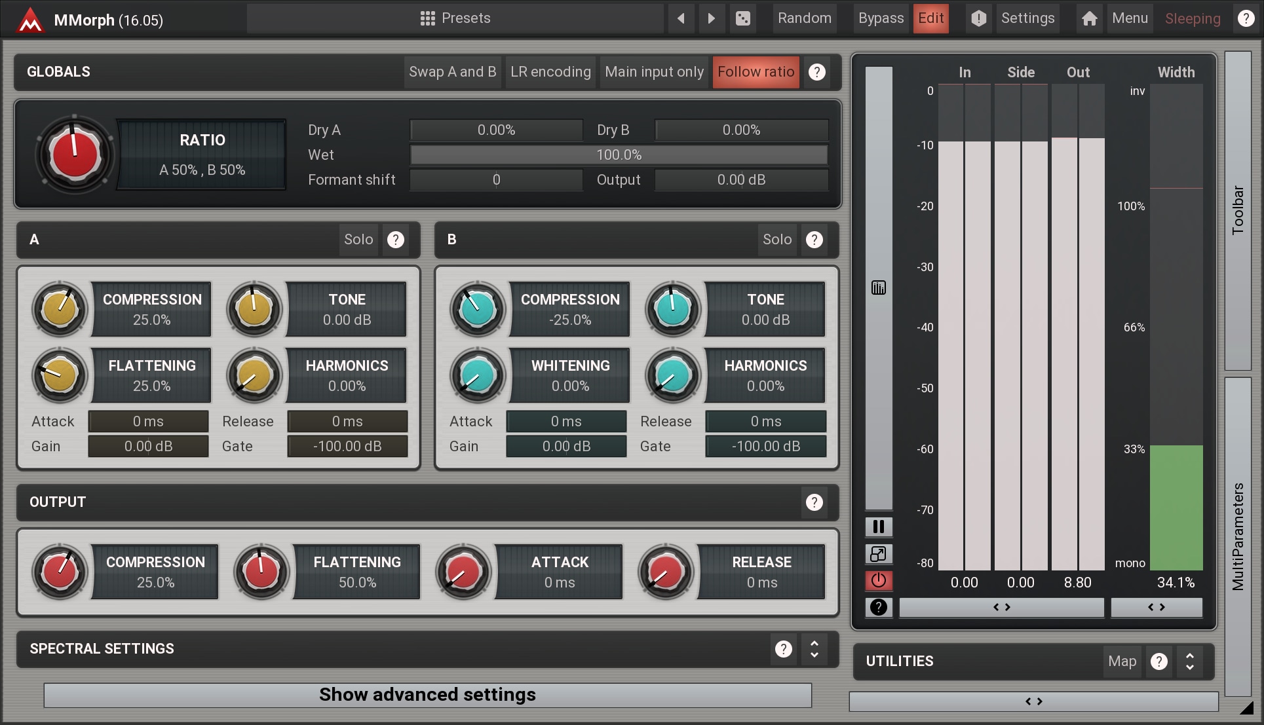
Task: Toggle Main input only
Action: (x=654, y=72)
